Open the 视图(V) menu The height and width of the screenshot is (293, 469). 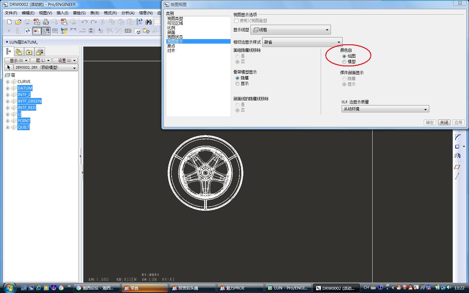(x=45, y=13)
